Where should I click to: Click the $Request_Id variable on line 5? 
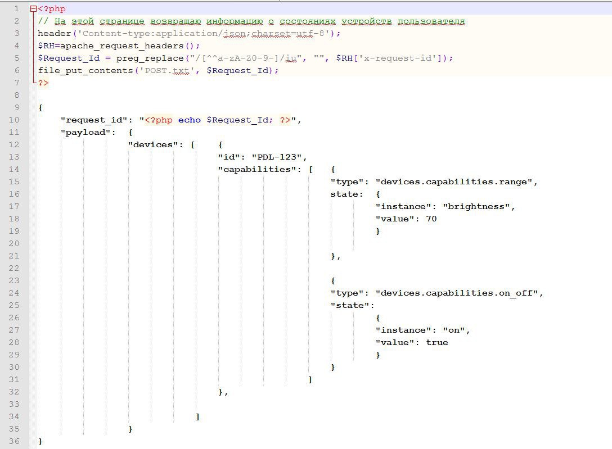[69, 58]
